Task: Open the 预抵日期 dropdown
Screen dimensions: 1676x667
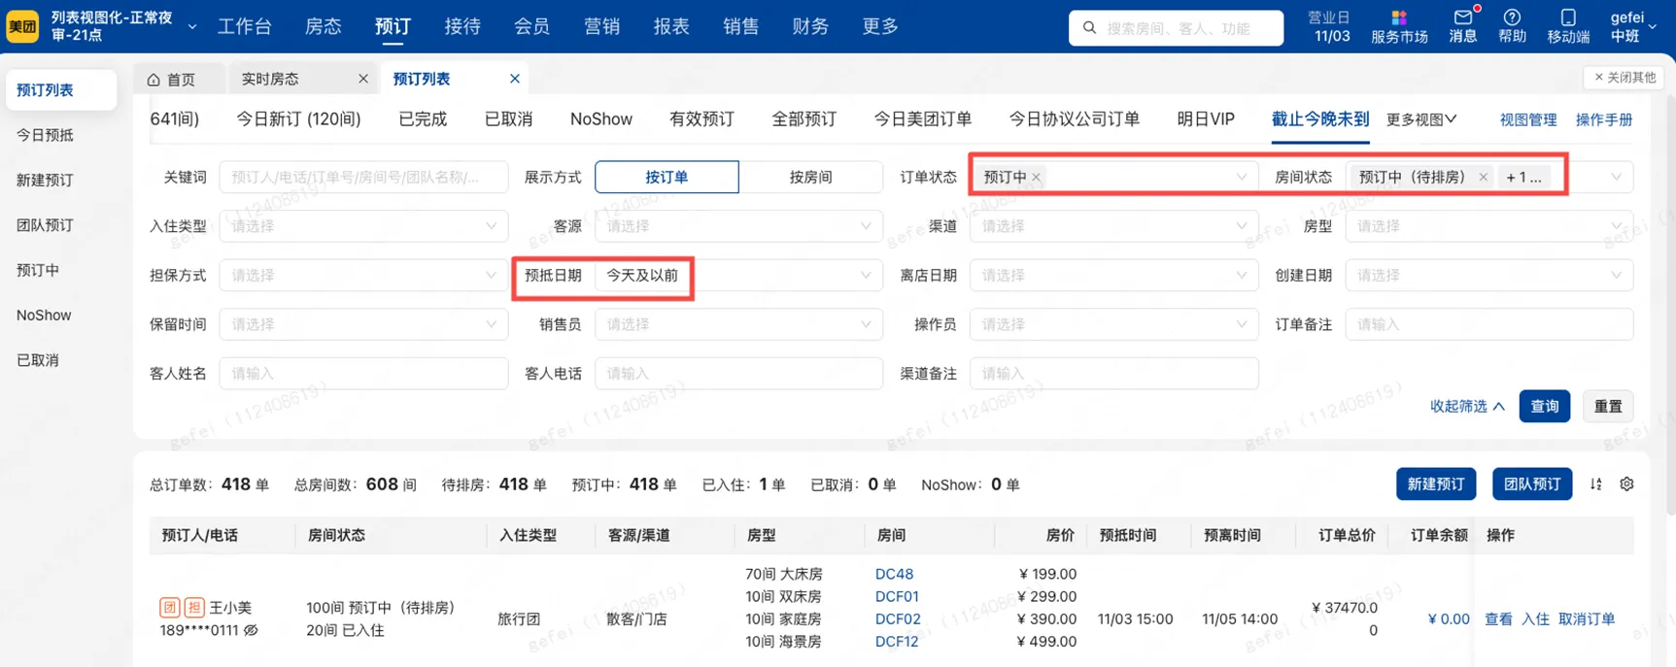Action: coord(738,276)
